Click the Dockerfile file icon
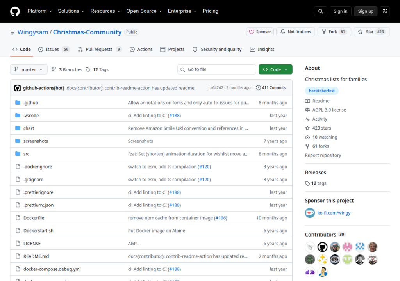 pyautogui.click(x=18, y=218)
